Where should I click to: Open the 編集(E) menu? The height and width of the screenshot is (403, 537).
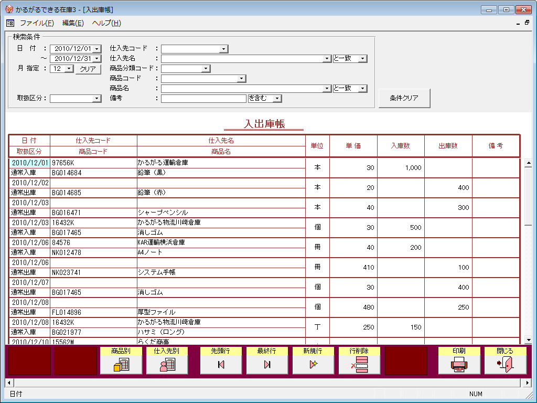tap(73, 23)
